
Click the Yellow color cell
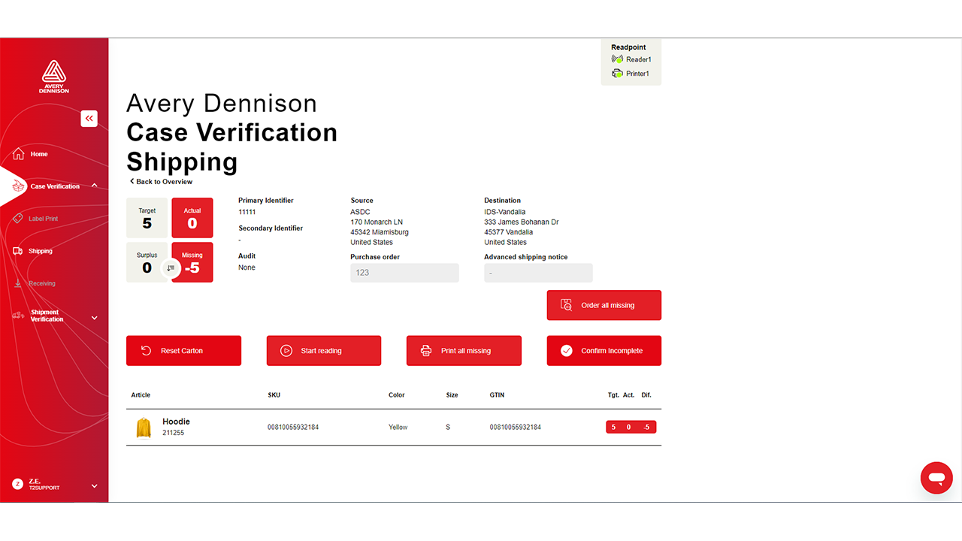[x=398, y=428]
